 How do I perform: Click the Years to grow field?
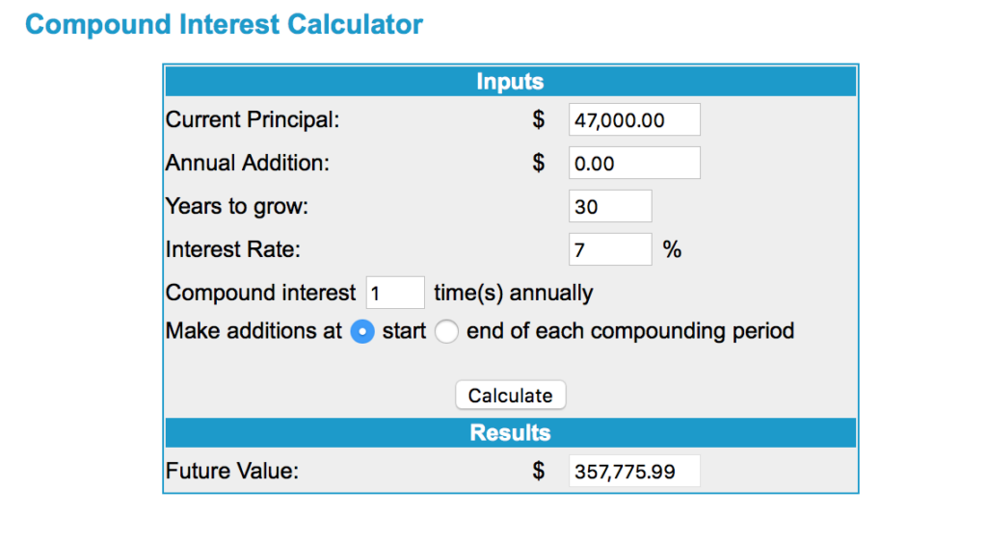click(610, 207)
